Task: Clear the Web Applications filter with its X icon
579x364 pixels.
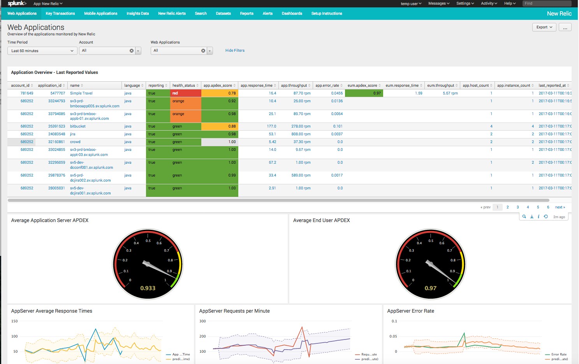Action: point(203,51)
